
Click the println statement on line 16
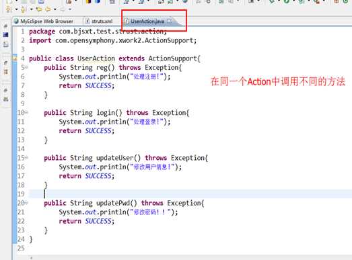coord(120,167)
